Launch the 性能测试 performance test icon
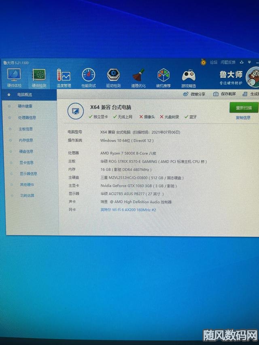 coord(89,78)
